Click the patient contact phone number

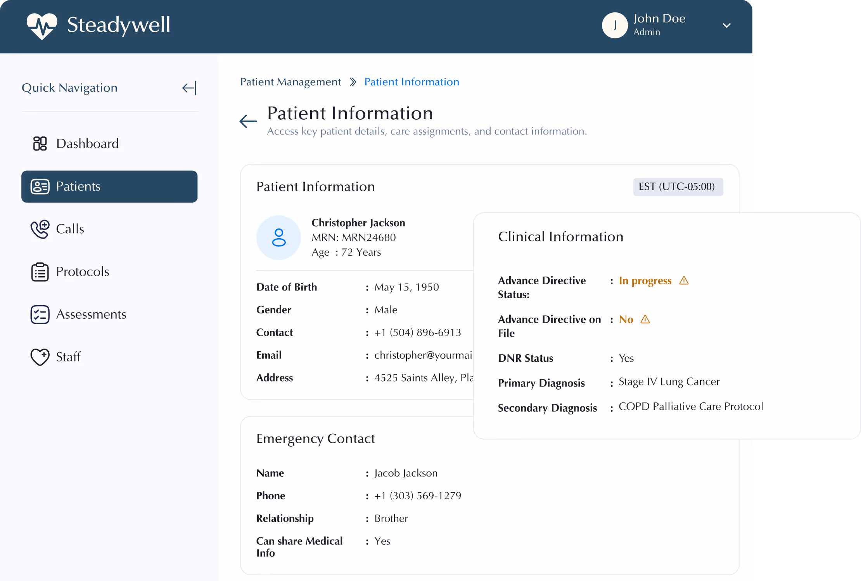(417, 332)
